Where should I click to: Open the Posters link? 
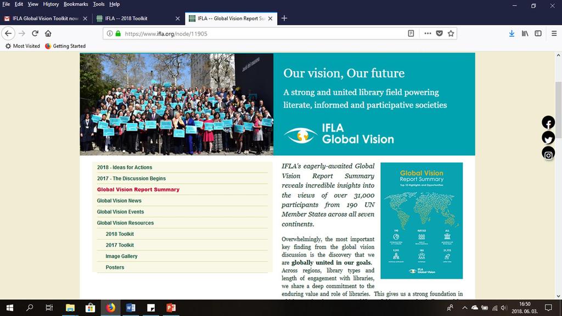coord(115,267)
